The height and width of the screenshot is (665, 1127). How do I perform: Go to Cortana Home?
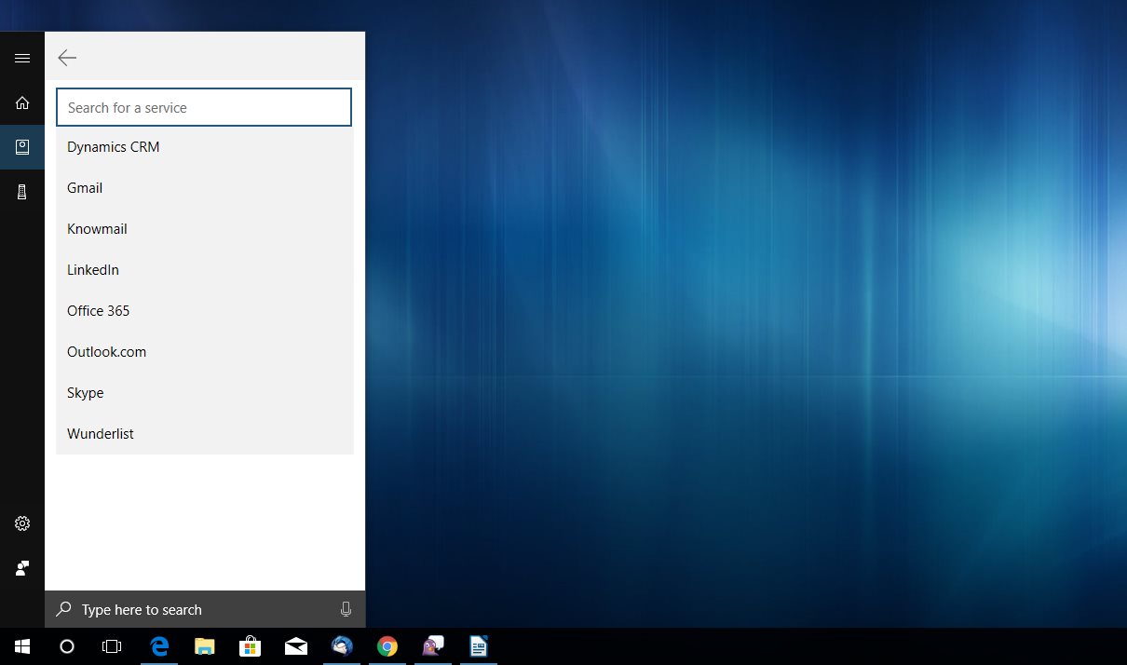[21, 102]
